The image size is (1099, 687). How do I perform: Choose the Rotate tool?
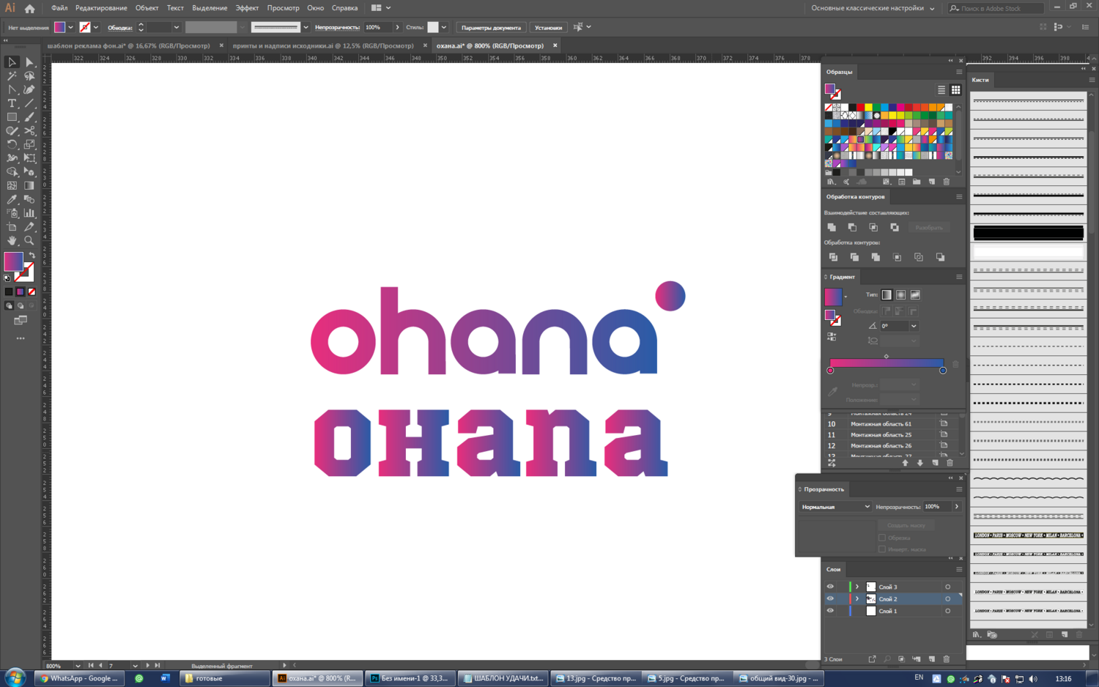12,145
